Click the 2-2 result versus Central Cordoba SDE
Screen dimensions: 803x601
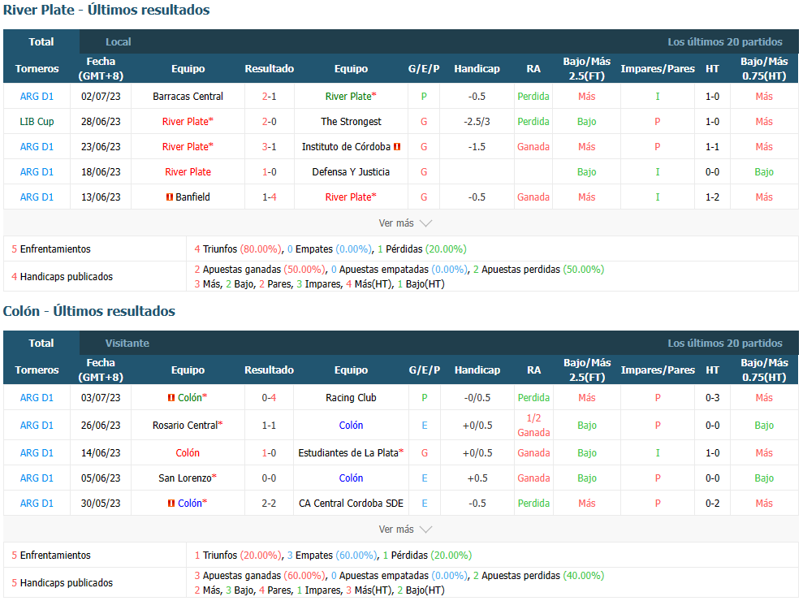pyautogui.click(x=270, y=504)
